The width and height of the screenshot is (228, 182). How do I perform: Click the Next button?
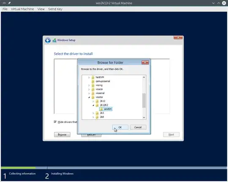(171, 134)
